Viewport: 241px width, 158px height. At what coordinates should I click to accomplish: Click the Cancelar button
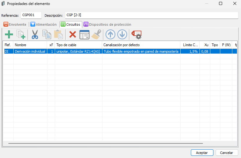tap(226, 153)
